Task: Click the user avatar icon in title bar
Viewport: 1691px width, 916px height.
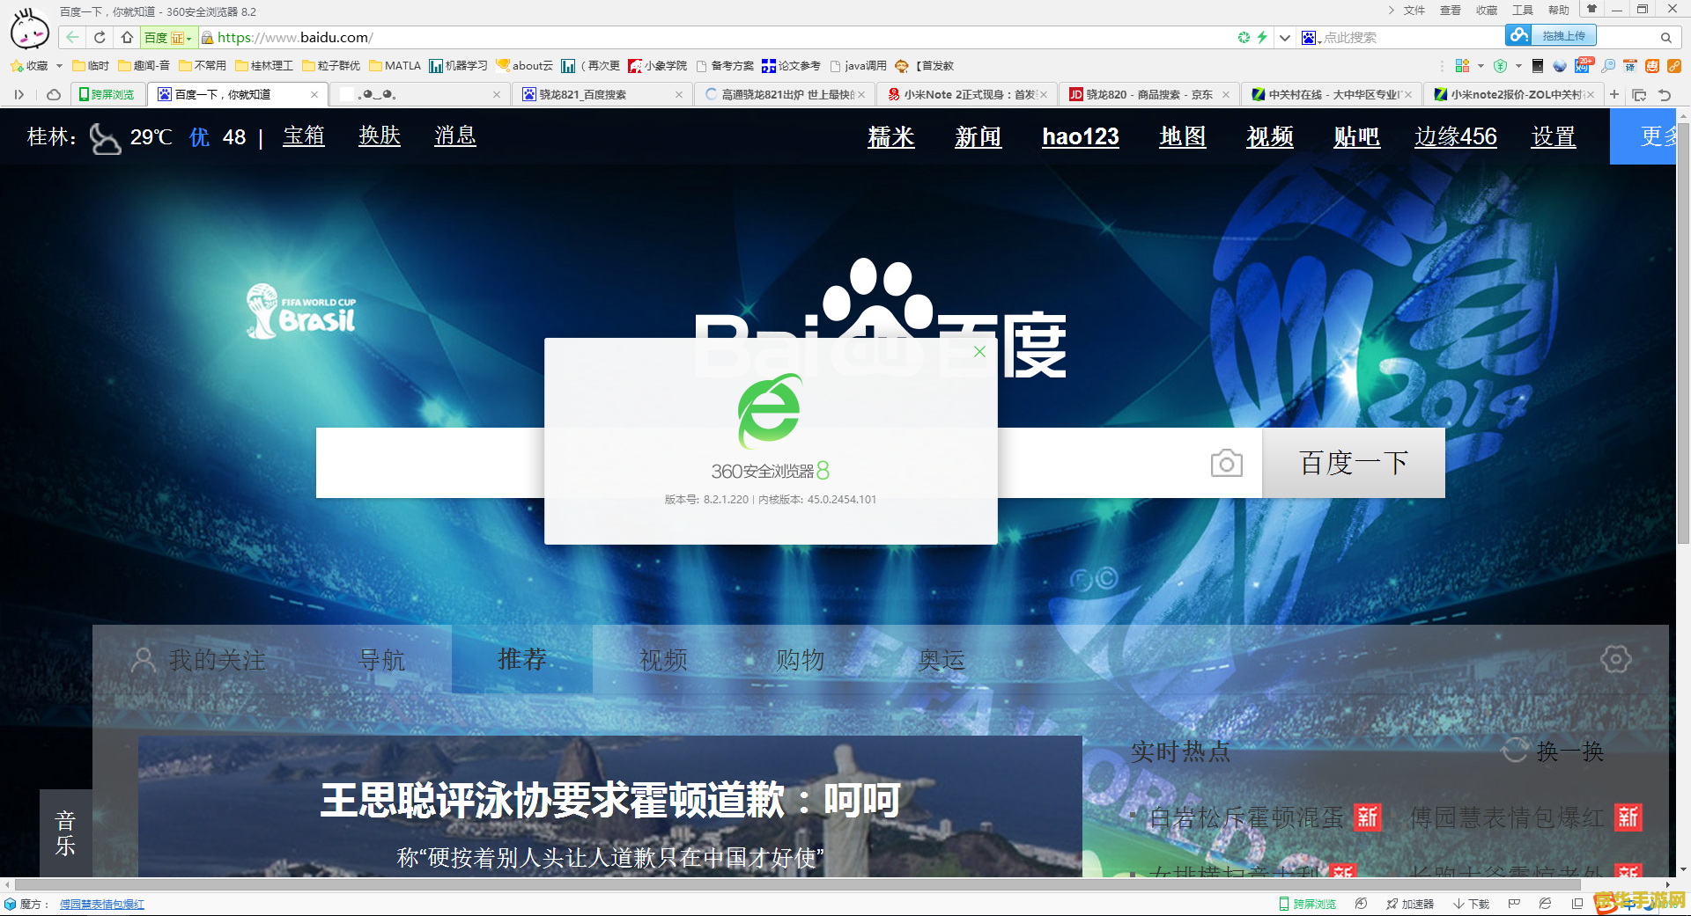Action: click(29, 30)
